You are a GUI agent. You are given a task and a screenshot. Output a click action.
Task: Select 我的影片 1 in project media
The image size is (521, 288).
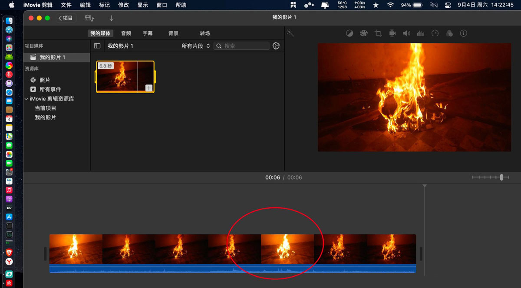click(x=57, y=57)
